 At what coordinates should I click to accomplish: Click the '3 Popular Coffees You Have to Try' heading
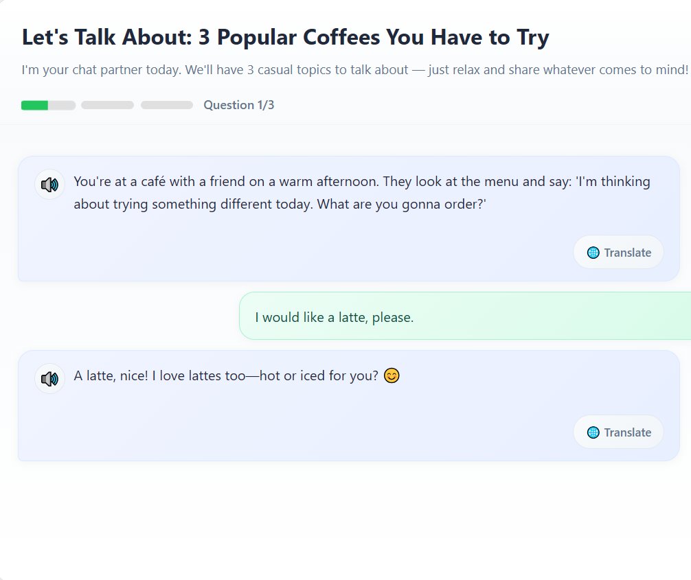coord(374,37)
